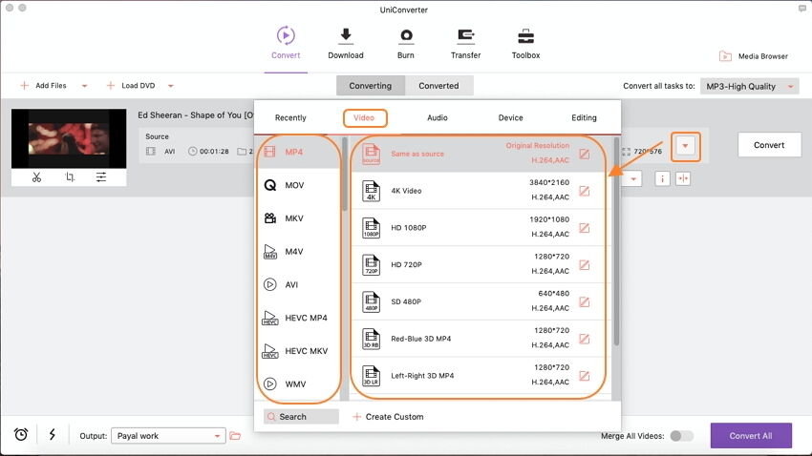Switch to the Audio tab
The image size is (812, 456).
[438, 118]
